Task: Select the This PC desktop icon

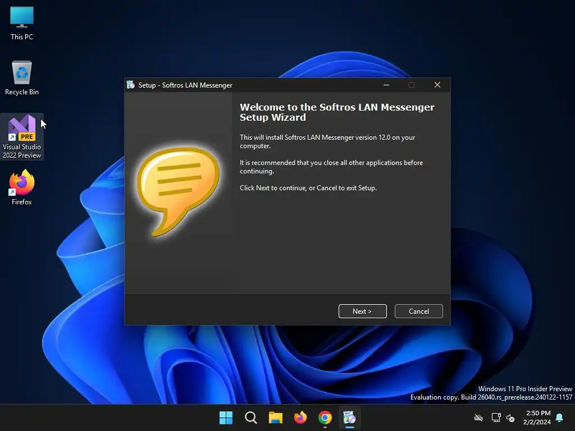Action: coord(22,24)
